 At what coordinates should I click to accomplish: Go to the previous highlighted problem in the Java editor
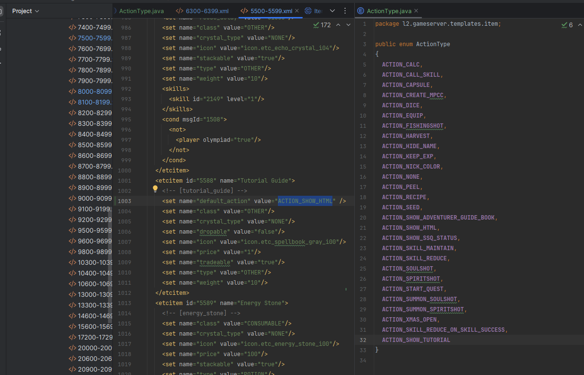[x=579, y=25]
